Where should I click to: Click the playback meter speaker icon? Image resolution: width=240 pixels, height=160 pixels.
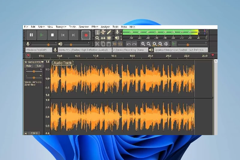[117, 38]
